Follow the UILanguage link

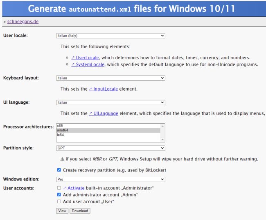104,113
